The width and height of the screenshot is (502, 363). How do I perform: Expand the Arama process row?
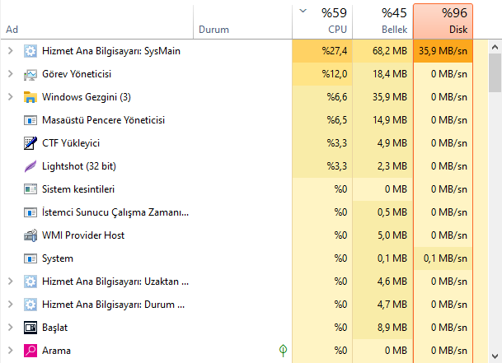tap(10, 351)
